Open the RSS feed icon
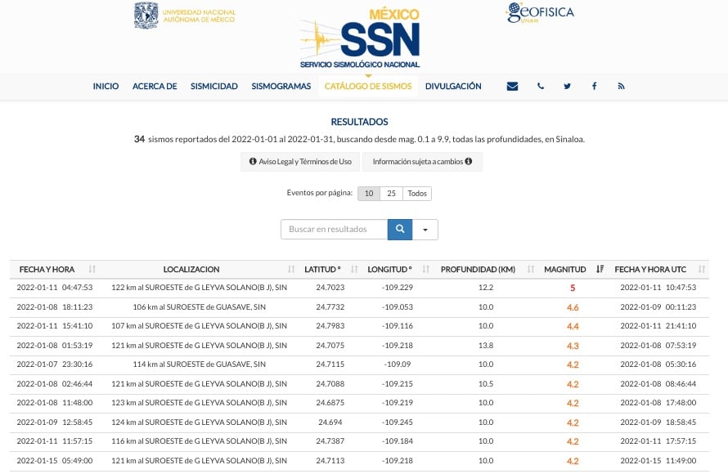The image size is (728, 474). [x=621, y=87]
